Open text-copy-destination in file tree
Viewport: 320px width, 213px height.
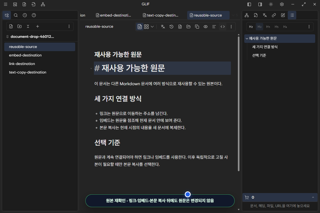40,72
